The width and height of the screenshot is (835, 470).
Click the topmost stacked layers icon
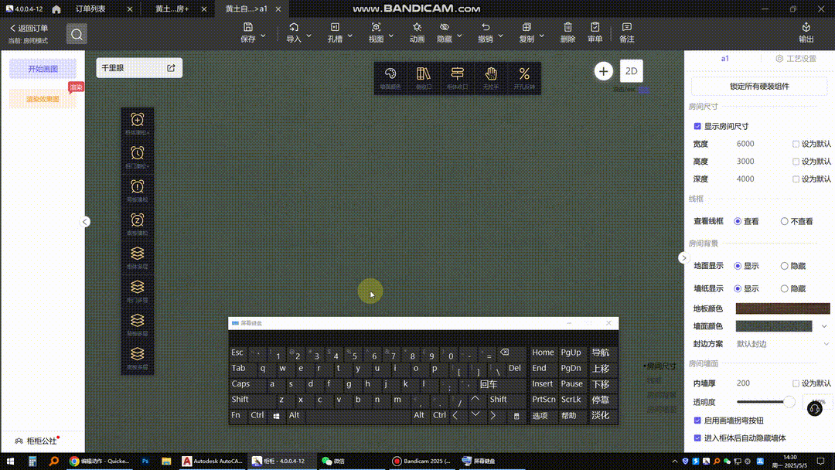point(138,254)
